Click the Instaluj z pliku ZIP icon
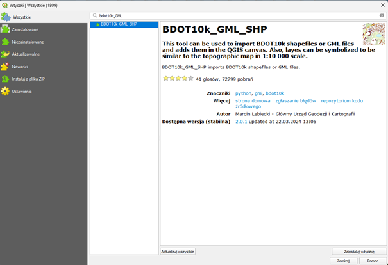The width and height of the screenshot is (388, 265). 6,79
